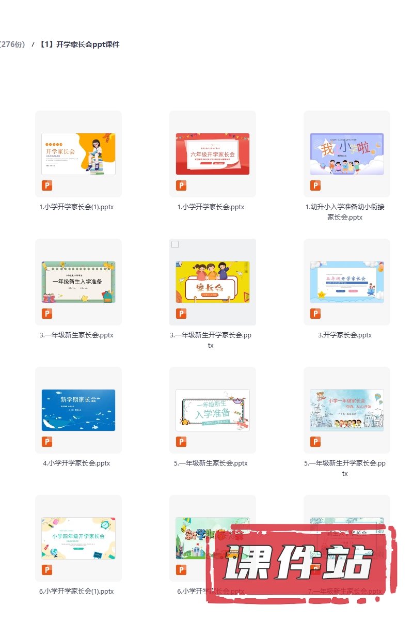The image size is (413, 620).
Task: Click PowerPoint icon on 六年级开学家长会 file
Action: pyautogui.click(x=181, y=185)
